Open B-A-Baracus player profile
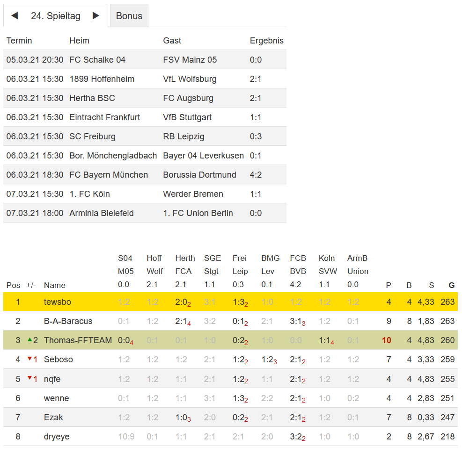Viewport: 462px width, 453px height. click(68, 321)
